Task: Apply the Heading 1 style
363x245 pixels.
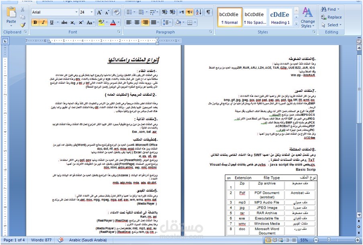Action: click(x=280, y=17)
